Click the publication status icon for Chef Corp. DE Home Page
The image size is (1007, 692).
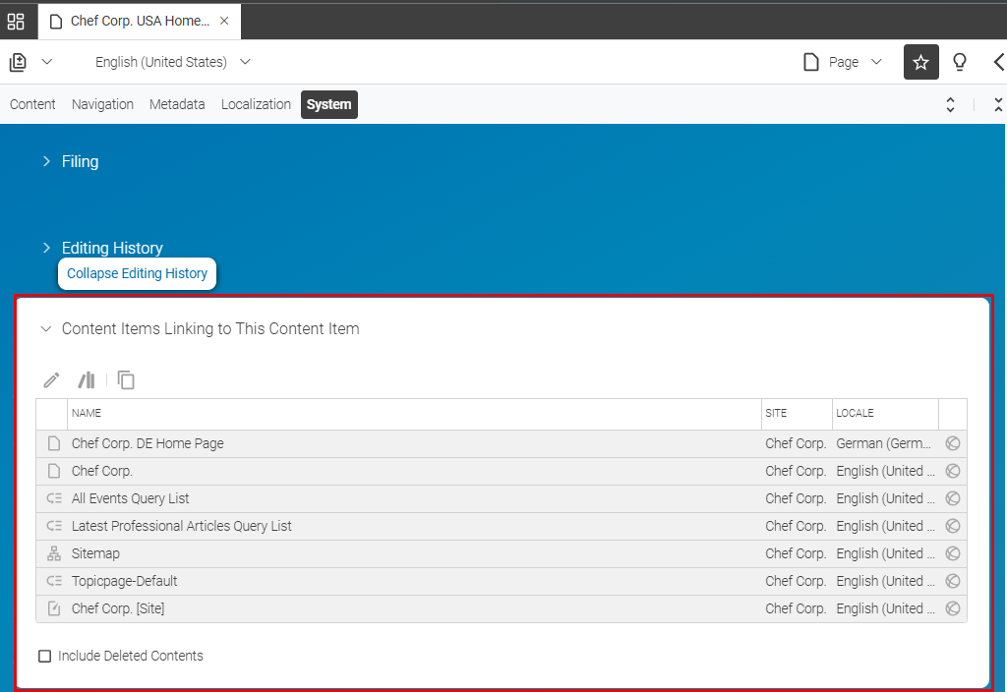(952, 443)
